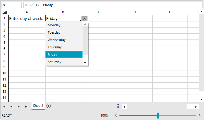Click the dropdown list's down scroll arrow

tap(85, 63)
